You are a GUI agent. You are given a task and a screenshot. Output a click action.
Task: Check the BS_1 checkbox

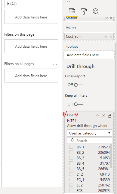click(x=71, y=147)
